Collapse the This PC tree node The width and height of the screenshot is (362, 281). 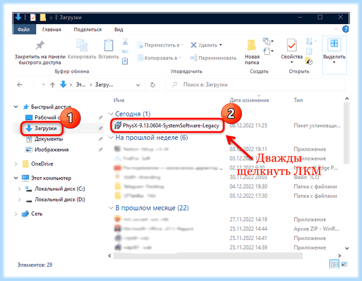click(16, 178)
